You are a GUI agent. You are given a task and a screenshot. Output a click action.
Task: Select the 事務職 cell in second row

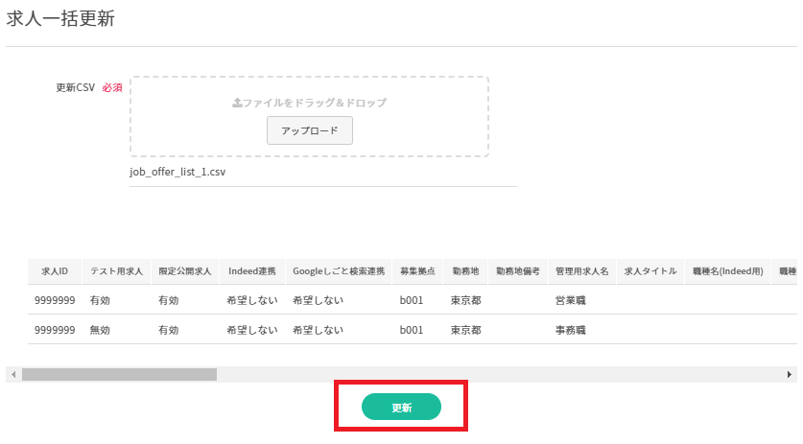(570, 329)
